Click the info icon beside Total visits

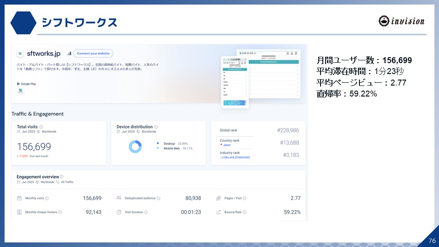[x=41, y=127]
